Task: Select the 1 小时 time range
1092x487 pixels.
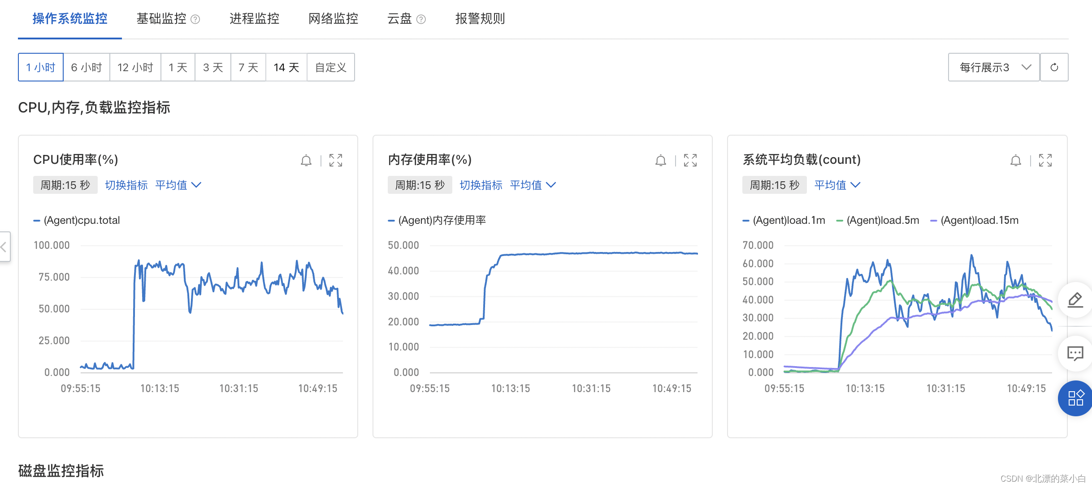Action: 41,67
